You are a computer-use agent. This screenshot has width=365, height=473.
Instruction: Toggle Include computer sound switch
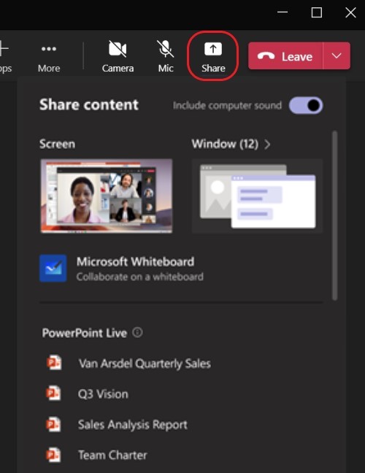tap(306, 105)
